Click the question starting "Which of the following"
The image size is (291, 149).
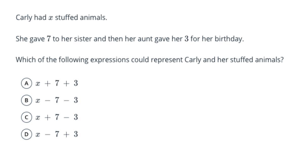pyautogui.click(x=150, y=60)
